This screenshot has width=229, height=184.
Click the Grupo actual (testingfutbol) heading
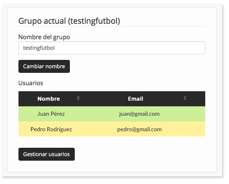[x=69, y=21]
